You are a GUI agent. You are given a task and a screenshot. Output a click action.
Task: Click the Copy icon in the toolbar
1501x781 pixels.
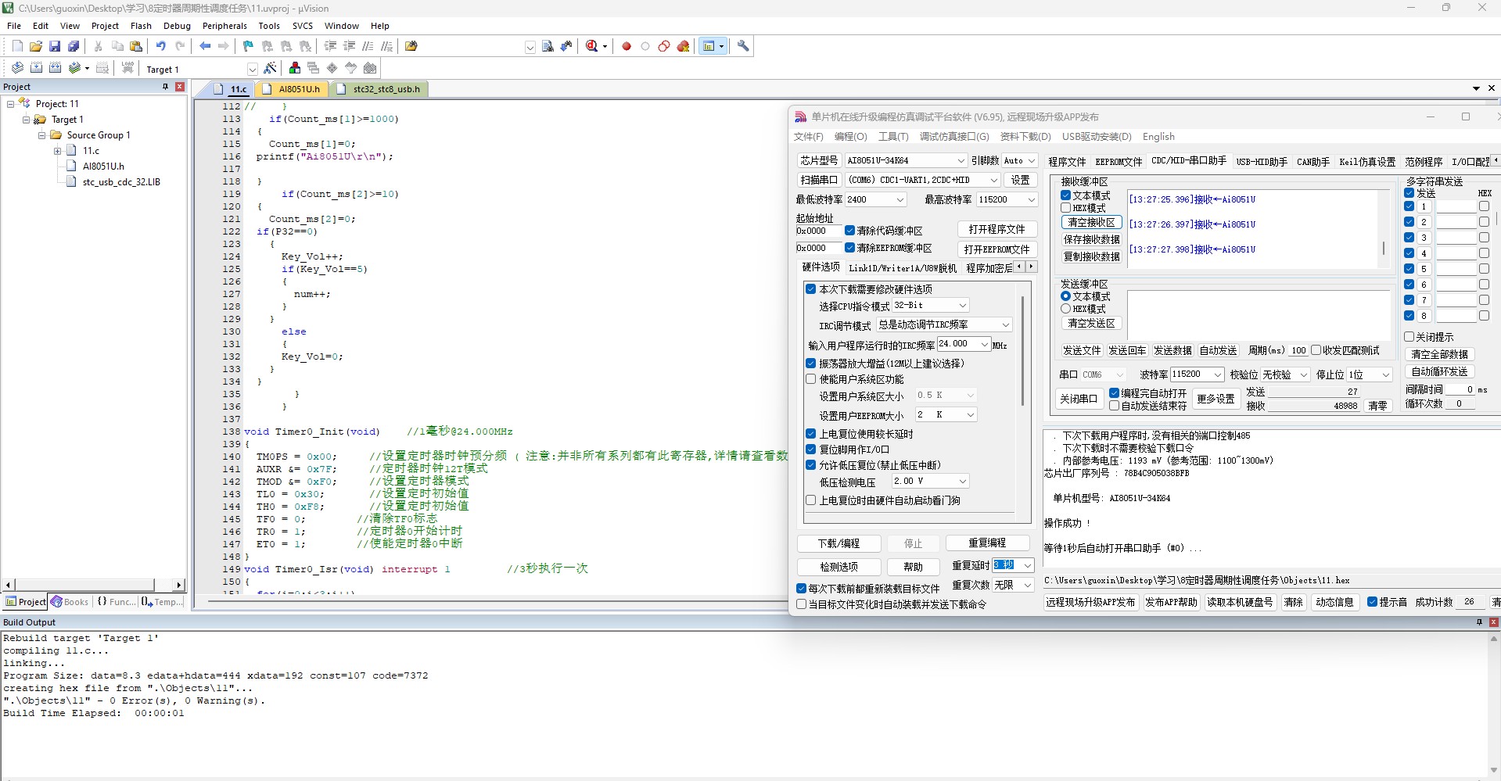tap(117, 46)
